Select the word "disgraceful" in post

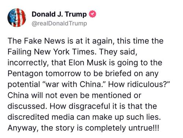coord(89,106)
